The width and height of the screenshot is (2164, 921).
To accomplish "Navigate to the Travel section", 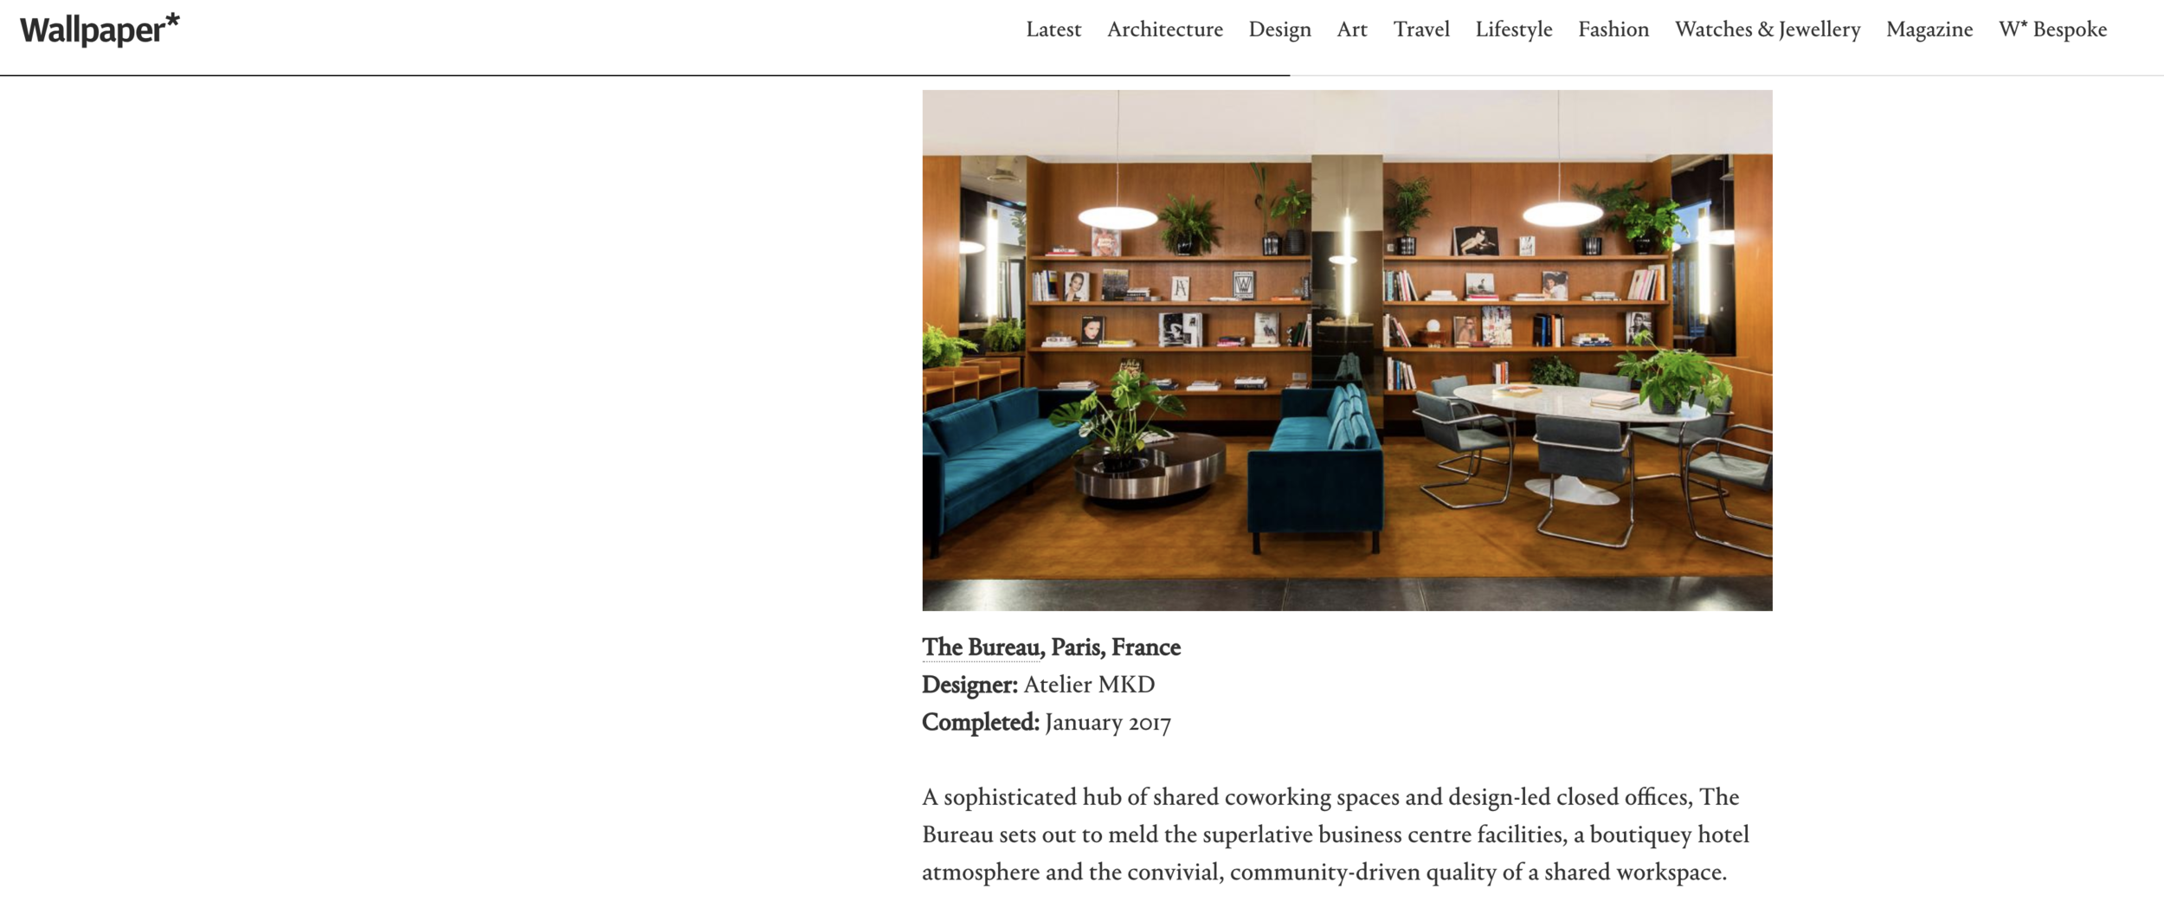I will tap(1421, 29).
